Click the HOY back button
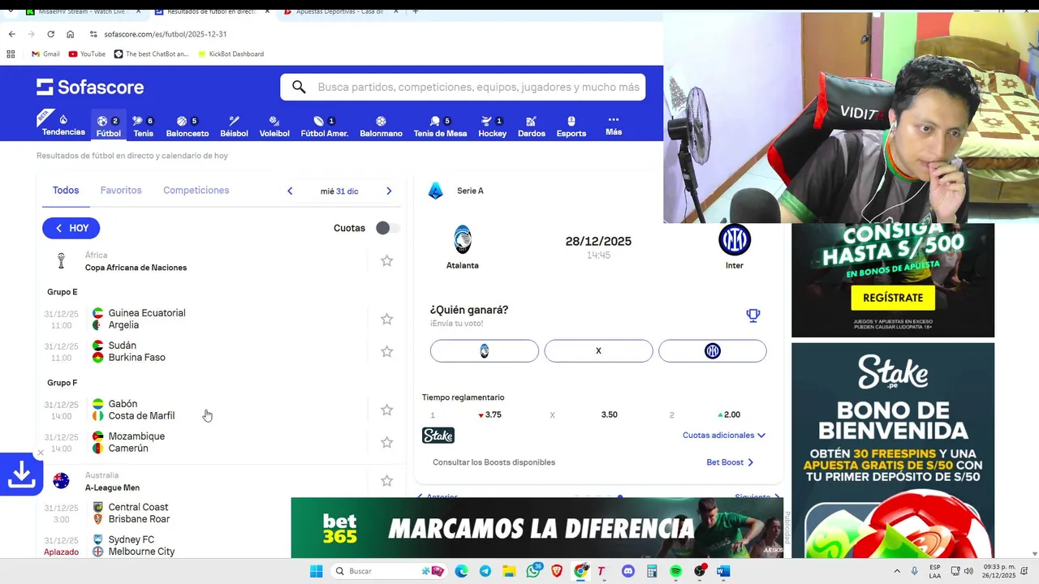The height and width of the screenshot is (584, 1039). [x=71, y=228]
